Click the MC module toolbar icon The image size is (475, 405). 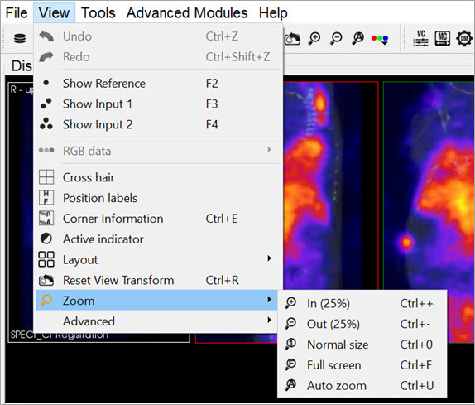click(443, 38)
